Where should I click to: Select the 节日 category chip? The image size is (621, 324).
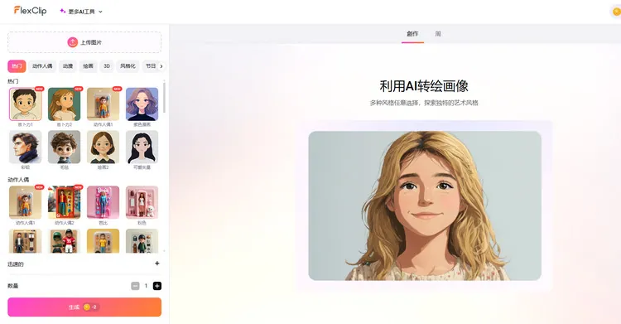tap(151, 66)
